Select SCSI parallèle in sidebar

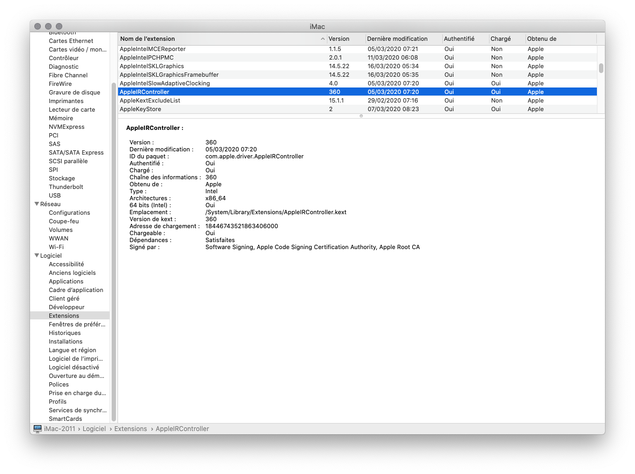click(x=68, y=161)
